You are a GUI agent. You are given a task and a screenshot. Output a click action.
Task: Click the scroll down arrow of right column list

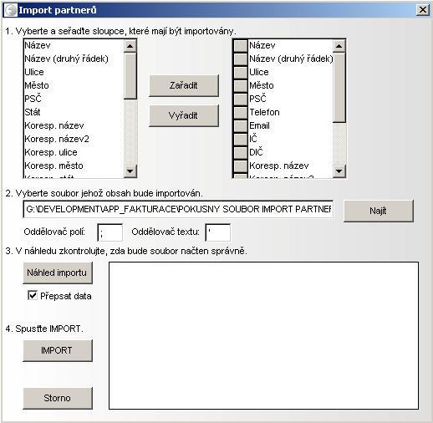[x=339, y=171]
